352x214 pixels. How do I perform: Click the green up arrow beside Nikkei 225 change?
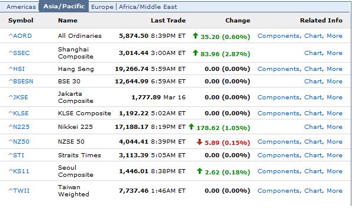pyautogui.click(x=191, y=127)
